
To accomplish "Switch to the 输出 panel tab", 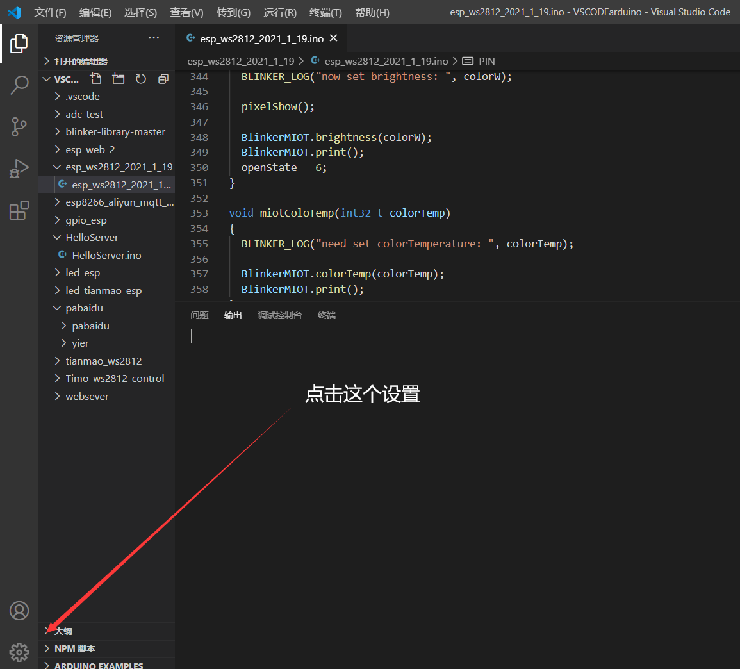I will coord(233,315).
